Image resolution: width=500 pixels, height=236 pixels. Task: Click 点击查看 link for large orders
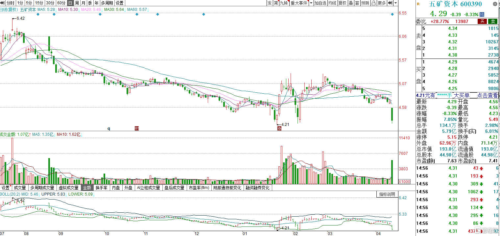488,95
